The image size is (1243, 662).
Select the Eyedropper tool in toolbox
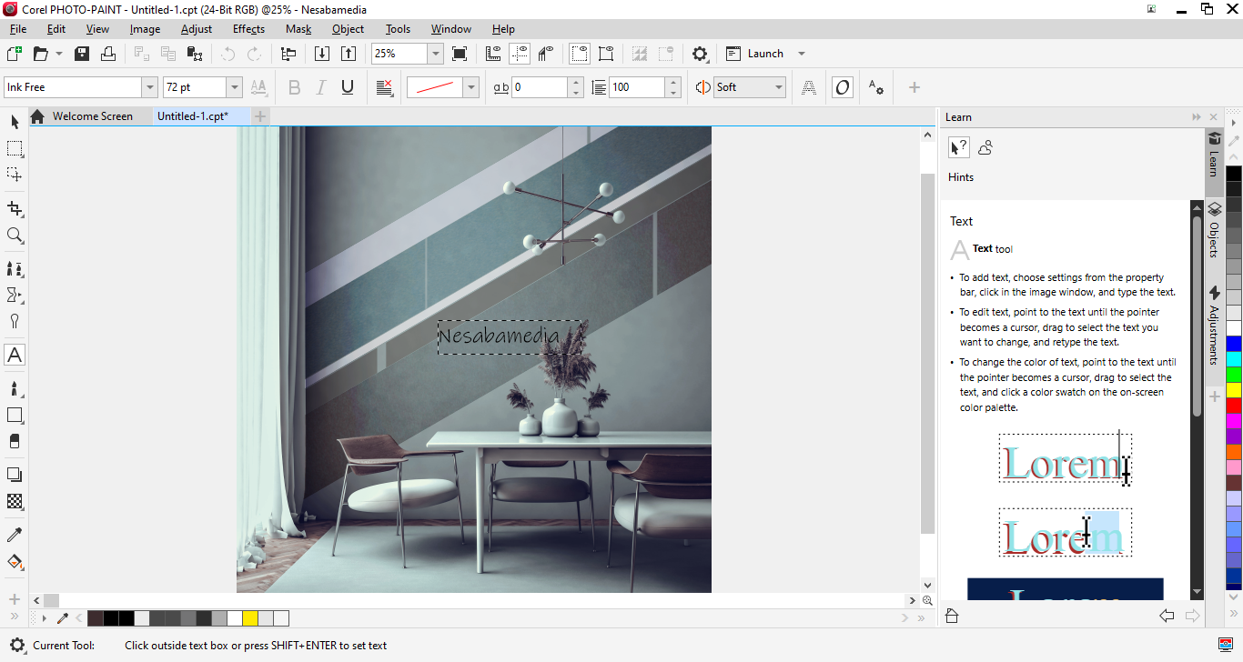tap(15, 535)
